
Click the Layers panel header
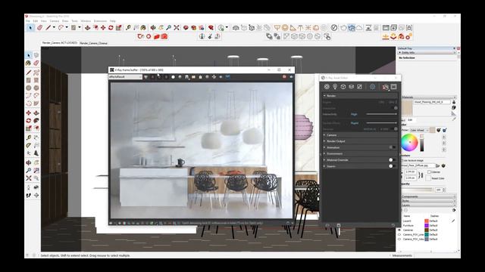coord(428,205)
